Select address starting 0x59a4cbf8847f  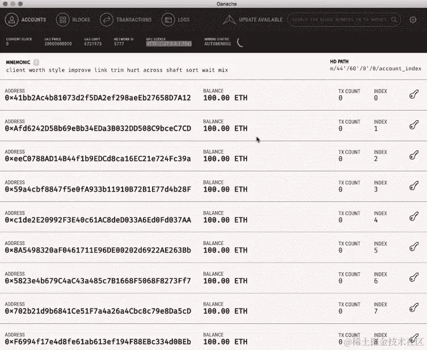pos(98,189)
